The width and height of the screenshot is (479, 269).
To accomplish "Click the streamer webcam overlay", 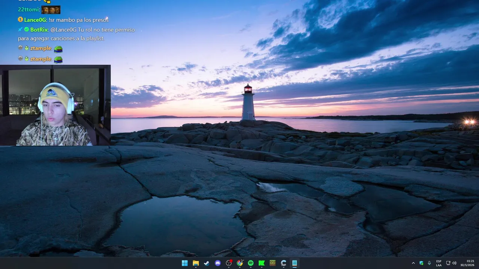I will [55, 105].
